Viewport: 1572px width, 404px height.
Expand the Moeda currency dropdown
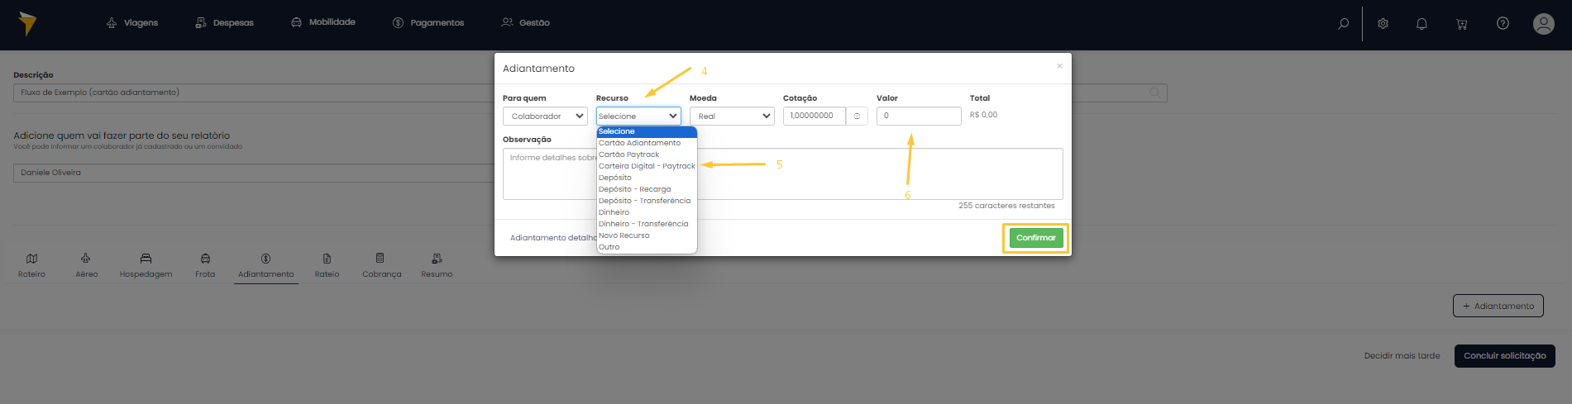732,116
